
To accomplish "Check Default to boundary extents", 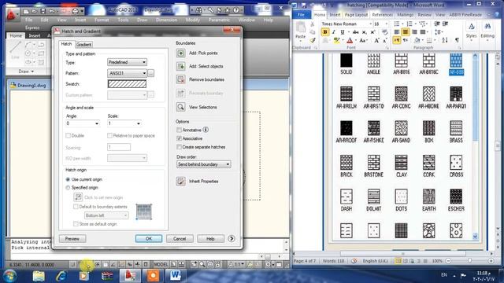I will [76, 207].
